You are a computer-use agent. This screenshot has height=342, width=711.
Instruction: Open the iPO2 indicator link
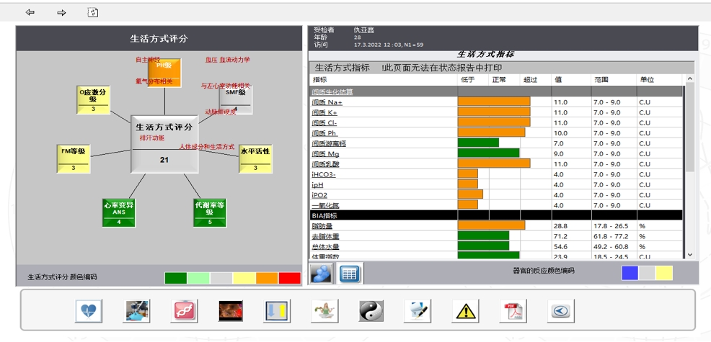[x=319, y=195]
